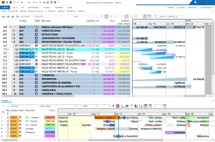Switch to Diagrama de barras tab
Screen dimensions: 215x142
click(36, 11)
